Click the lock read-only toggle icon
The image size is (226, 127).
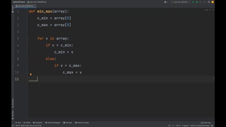tap(212, 126)
